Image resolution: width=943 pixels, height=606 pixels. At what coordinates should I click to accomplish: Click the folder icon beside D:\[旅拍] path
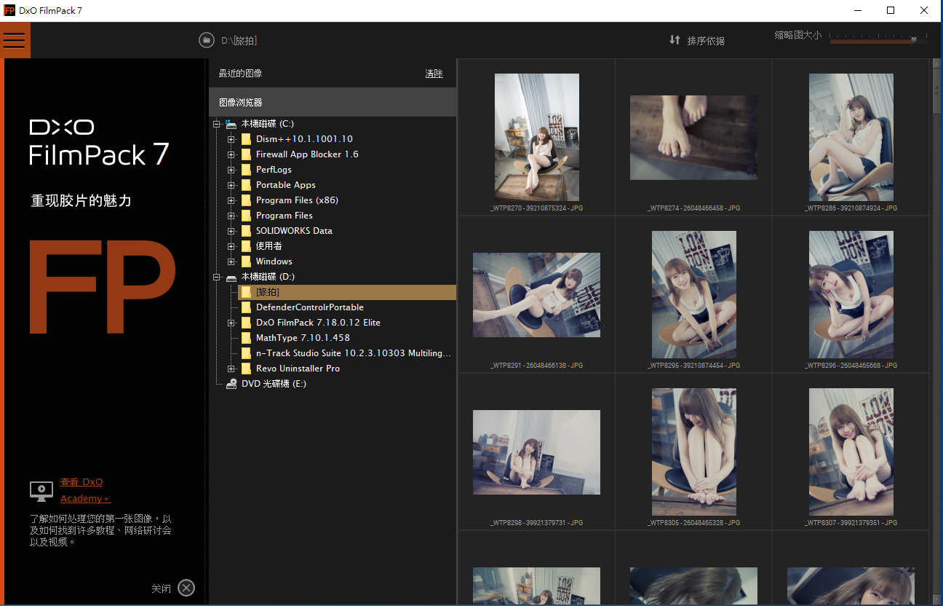(207, 40)
